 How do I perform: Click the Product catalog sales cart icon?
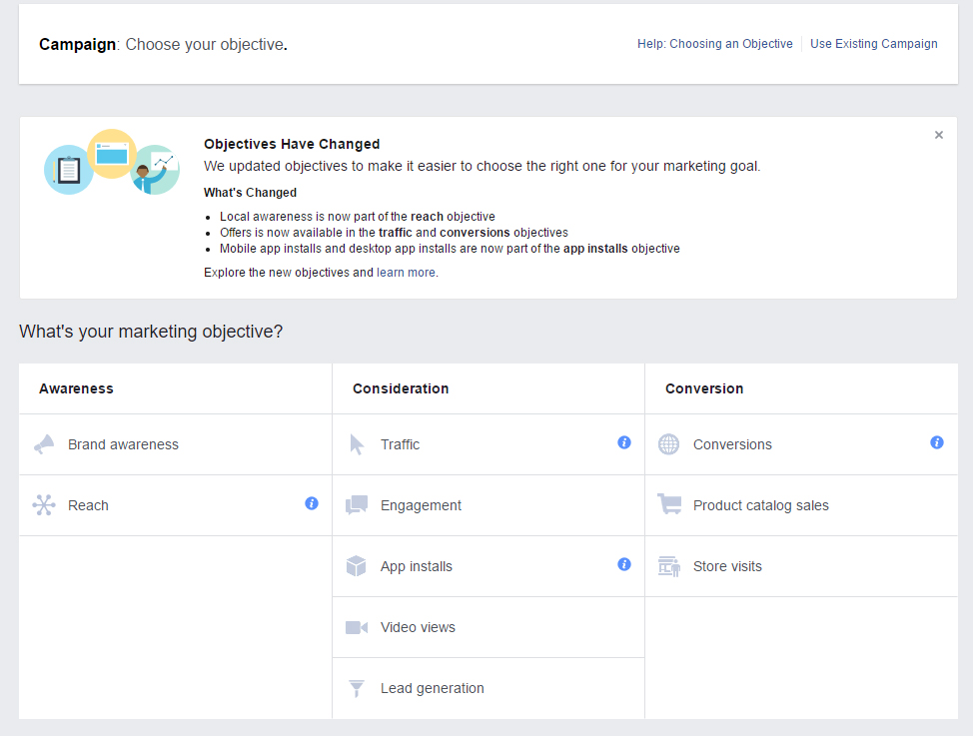pyautogui.click(x=669, y=505)
